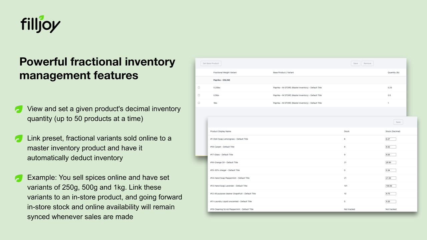Toggle the checkbox on the 1lbs variant row
Image resolution: width=427 pixels, height=240 pixels.
click(x=199, y=103)
